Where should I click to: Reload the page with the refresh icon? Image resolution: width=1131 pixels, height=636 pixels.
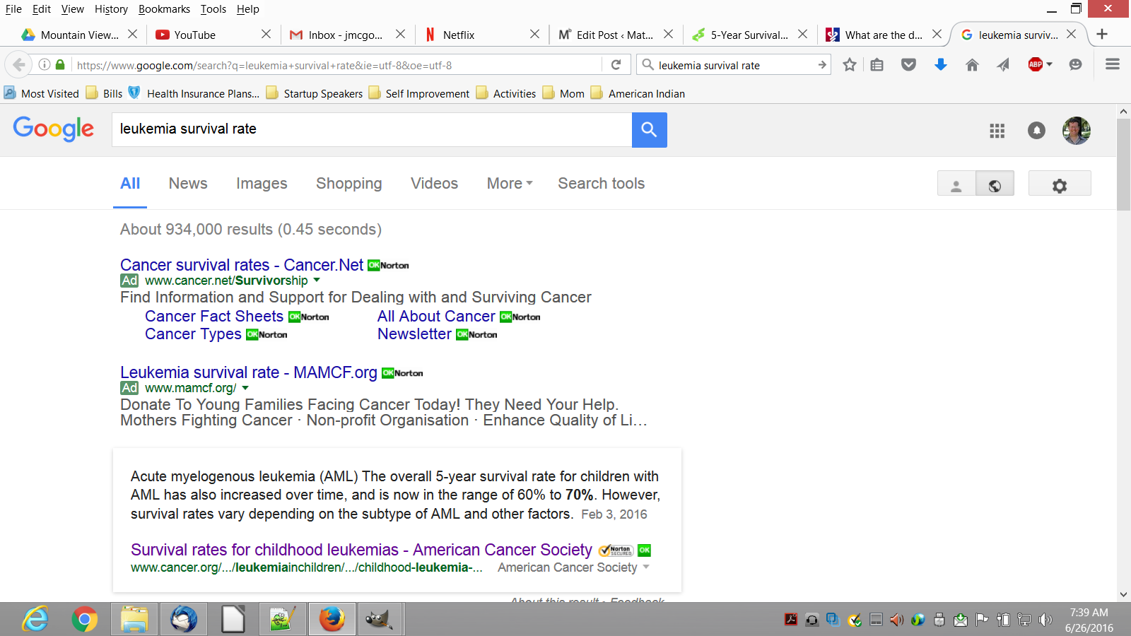(616, 65)
